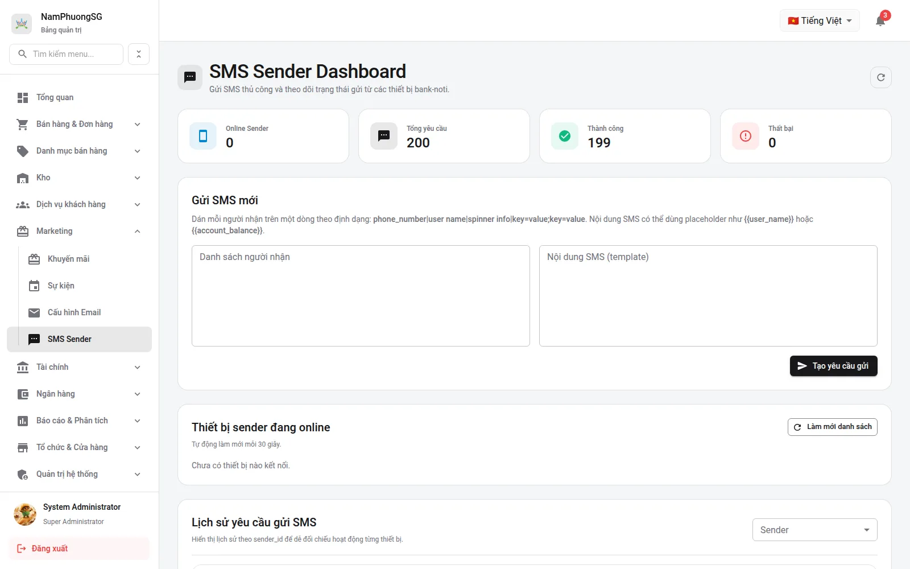Expand the Bán hàng & Đơn hàng menu
910x569 pixels.
[79, 124]
